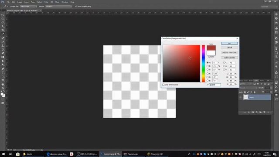Select Lab L radio button
Screen dimensions: 279x157
point(224,63)
